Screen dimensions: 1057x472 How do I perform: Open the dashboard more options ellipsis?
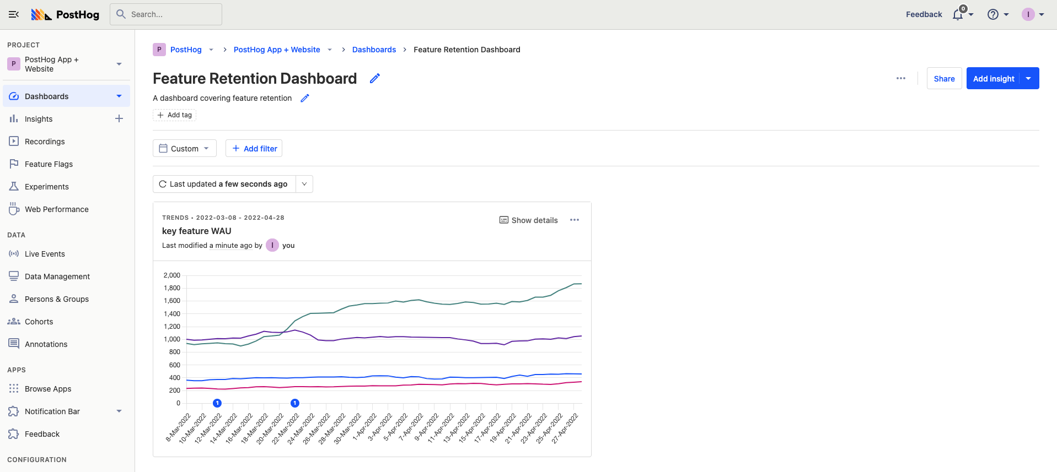(901, 79)
